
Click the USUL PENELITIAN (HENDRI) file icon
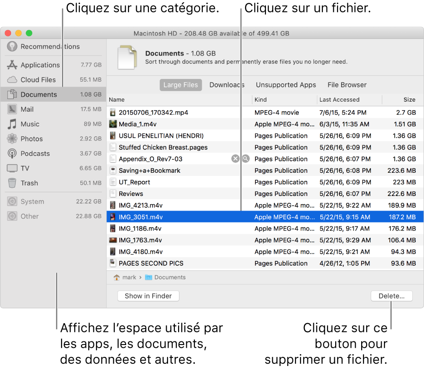coord(113,135)
